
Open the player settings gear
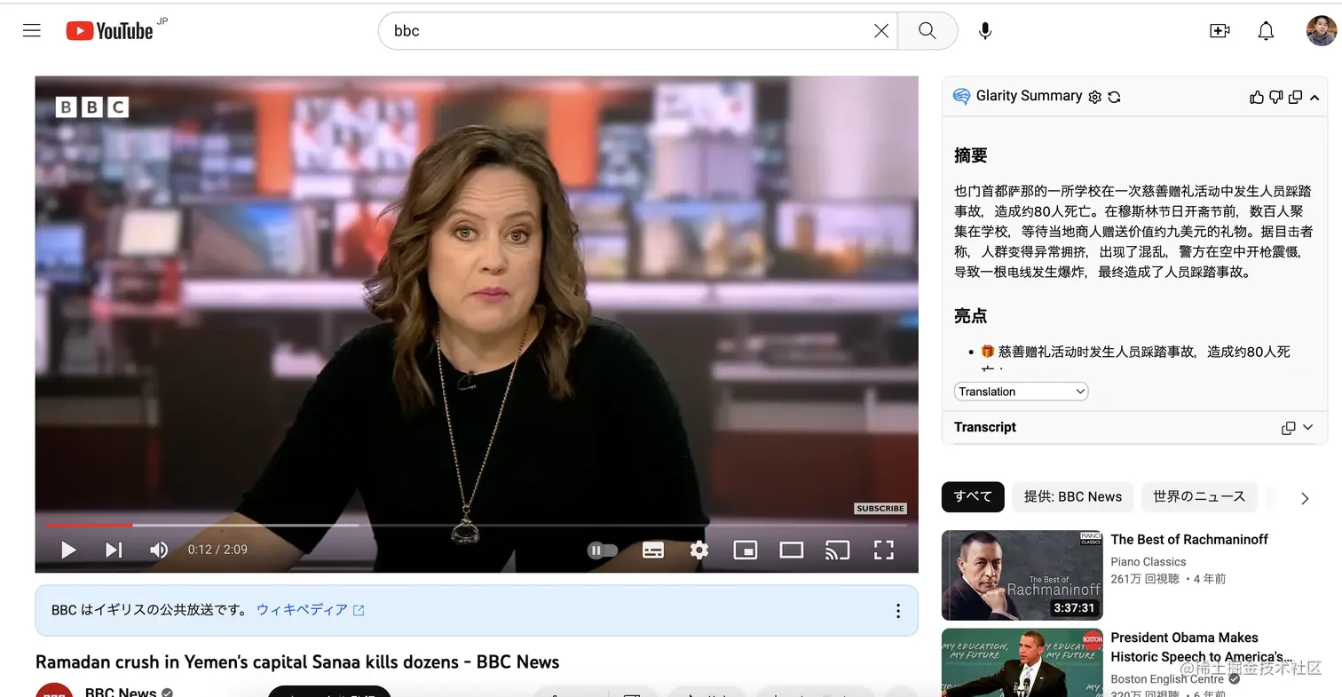pos(699,550)
